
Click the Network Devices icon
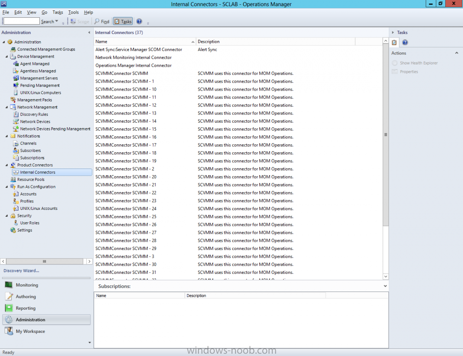(x=16, y=121)
